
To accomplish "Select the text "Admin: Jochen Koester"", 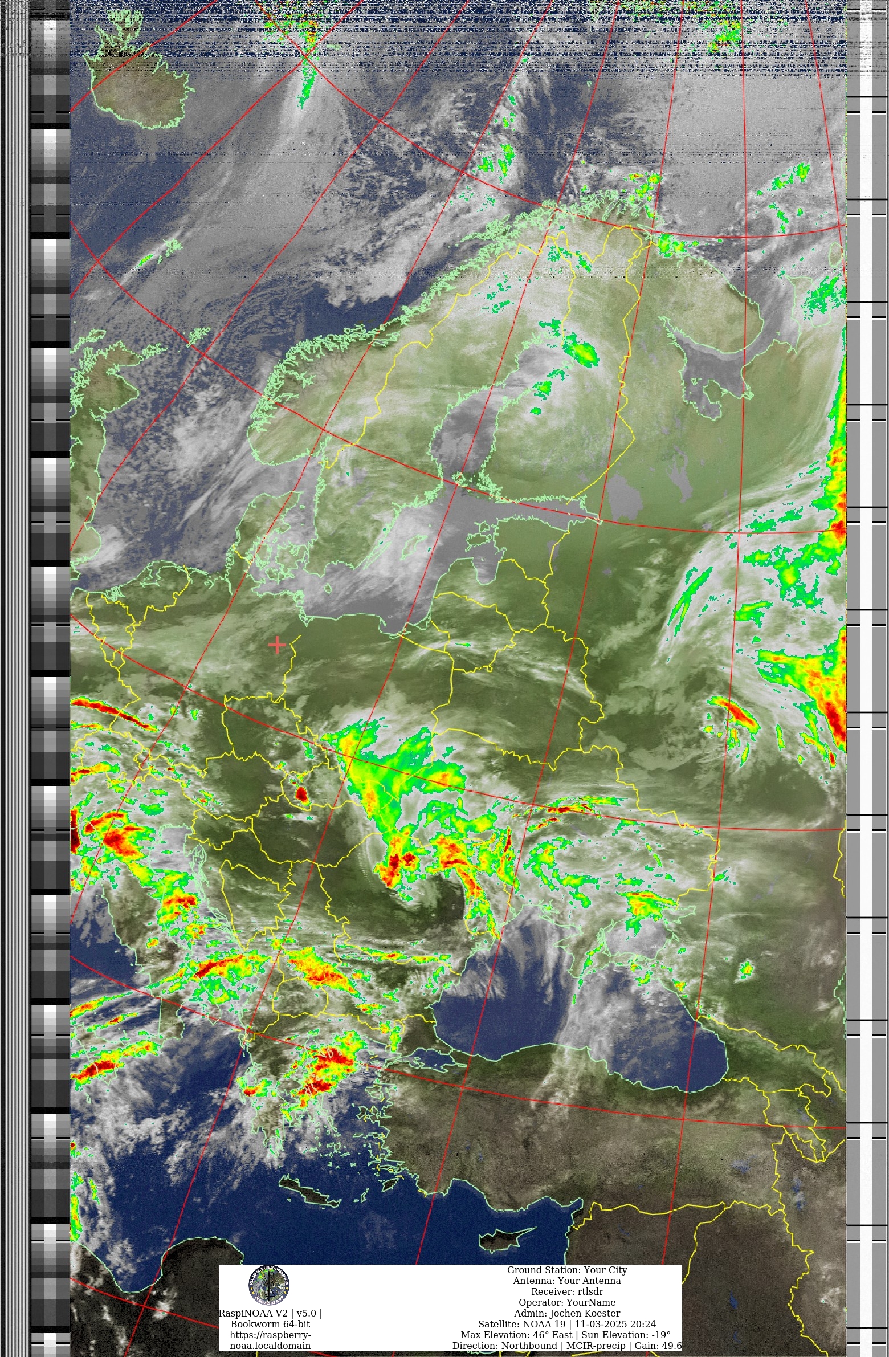I will tap(567, 1313).
